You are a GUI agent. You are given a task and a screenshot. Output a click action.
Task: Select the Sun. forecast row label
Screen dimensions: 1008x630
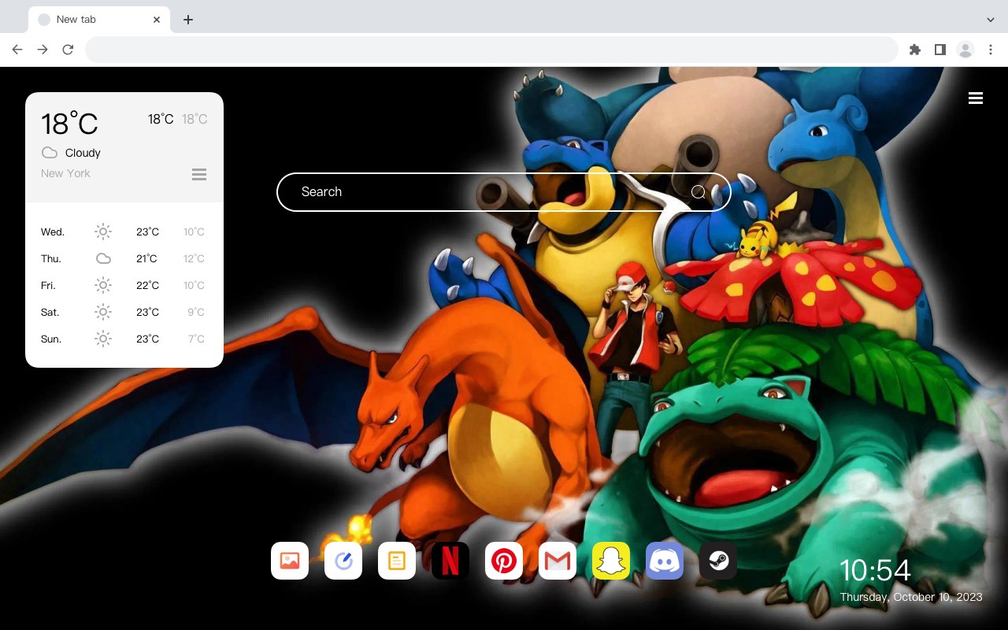pyautogui.click(x=51, y=339)
